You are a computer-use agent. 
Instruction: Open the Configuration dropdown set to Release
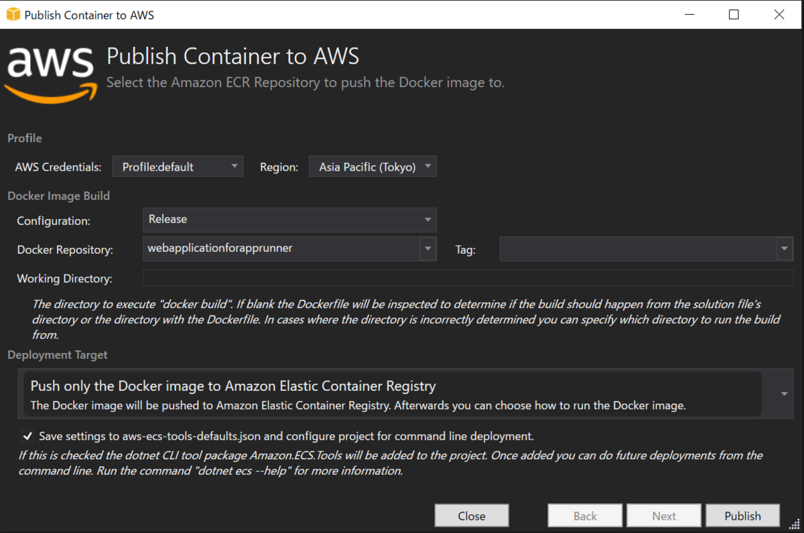click(289, 220)
